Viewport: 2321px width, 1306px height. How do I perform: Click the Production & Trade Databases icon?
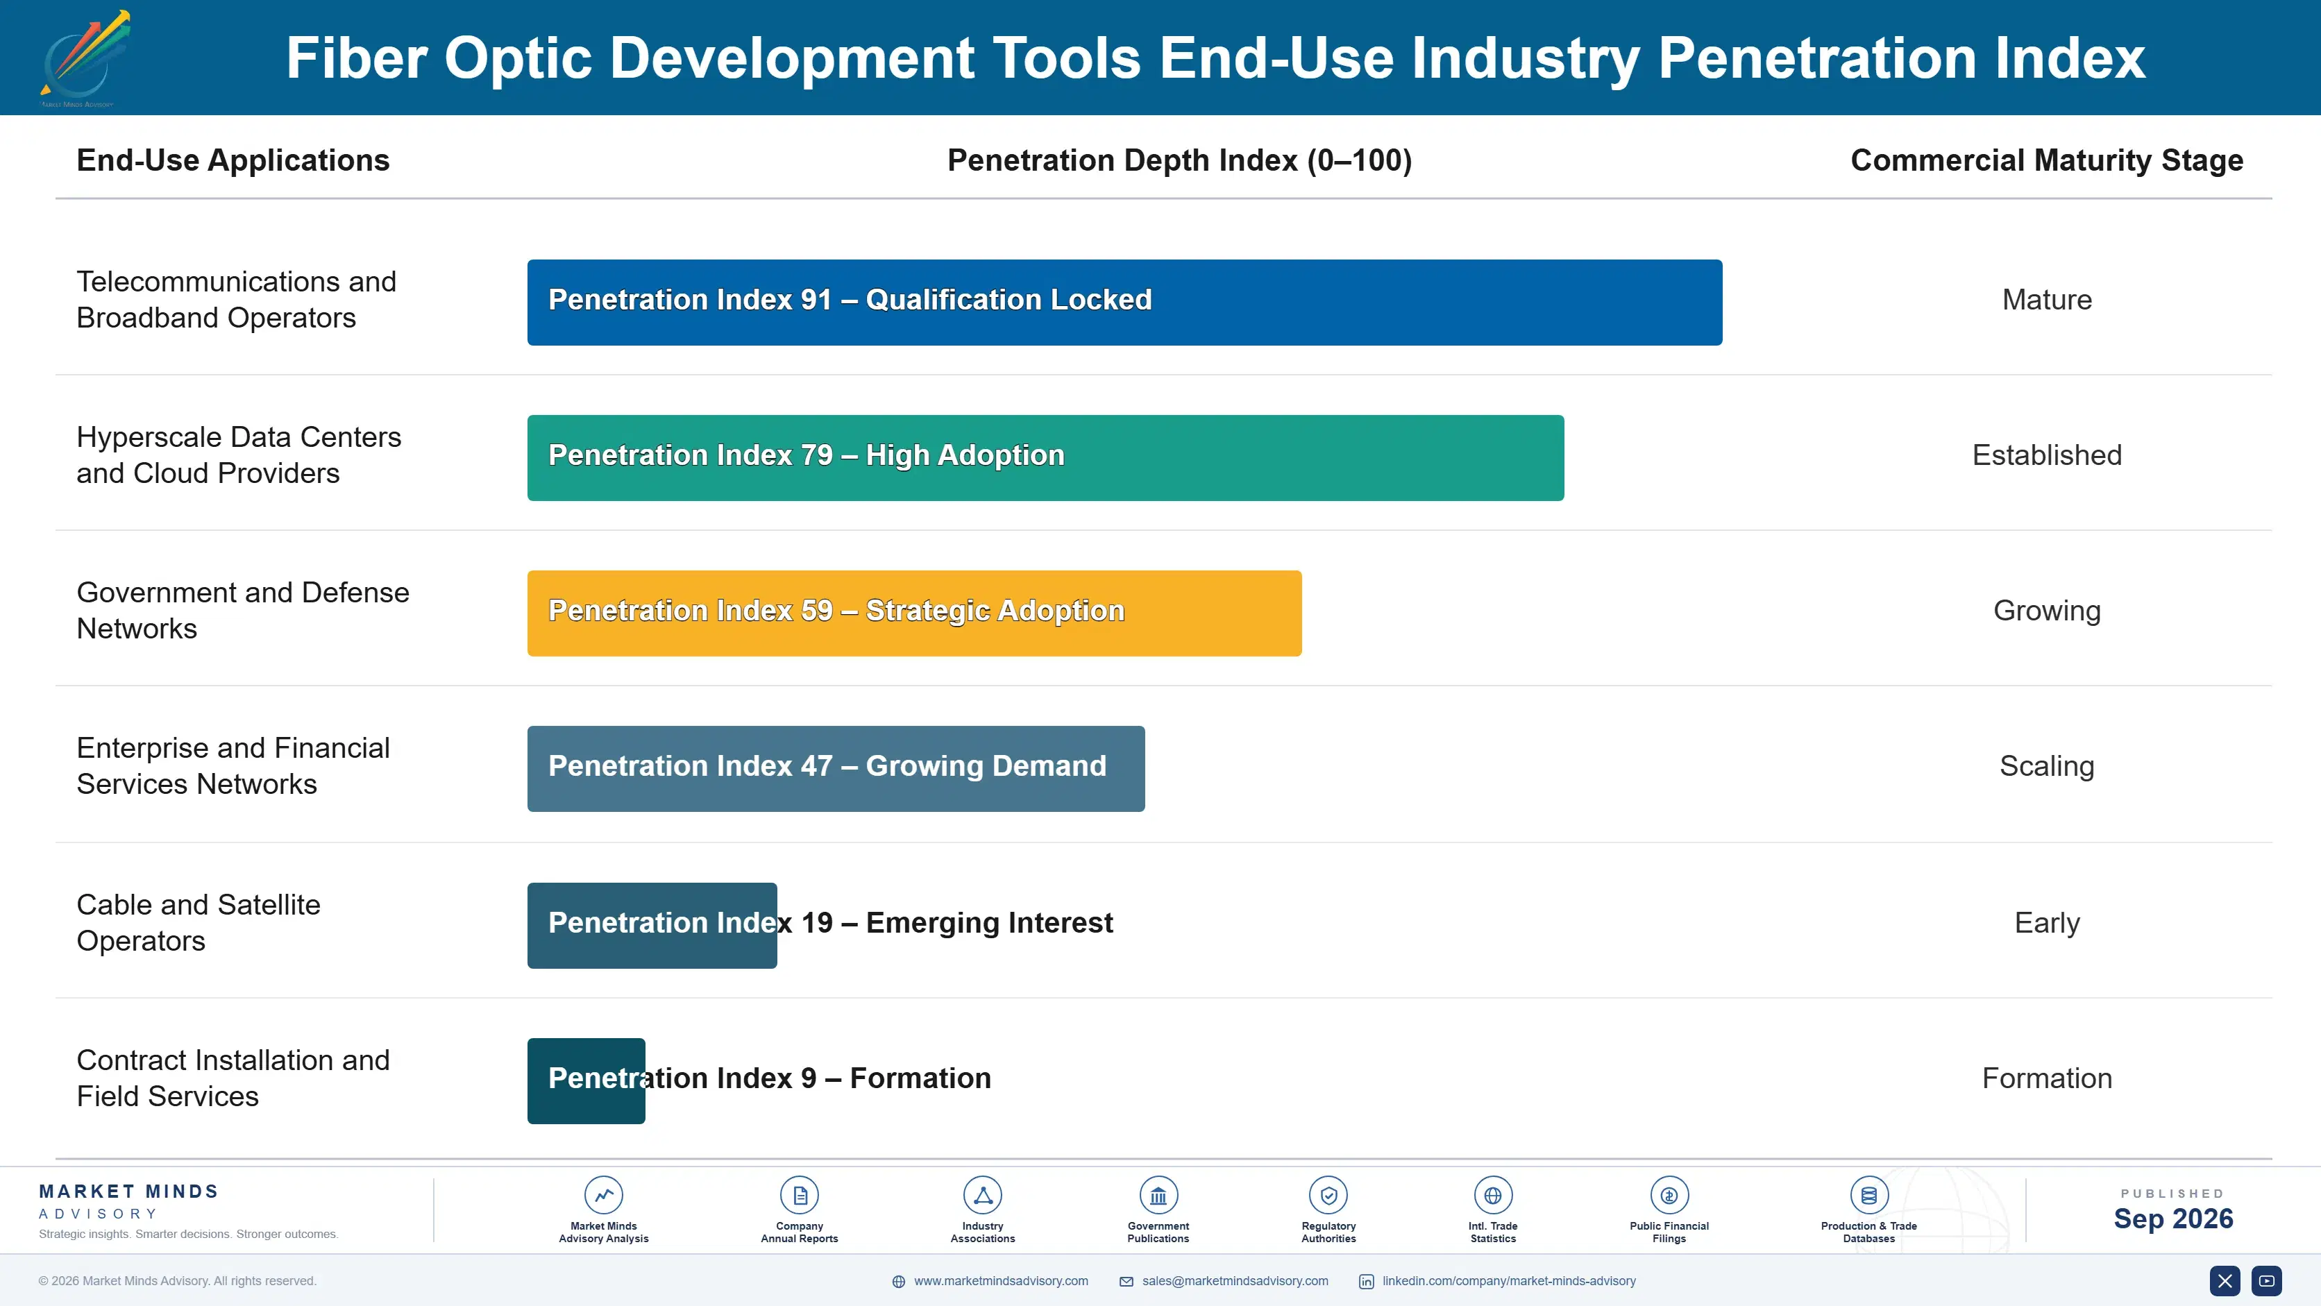tap(1868, 1195)
